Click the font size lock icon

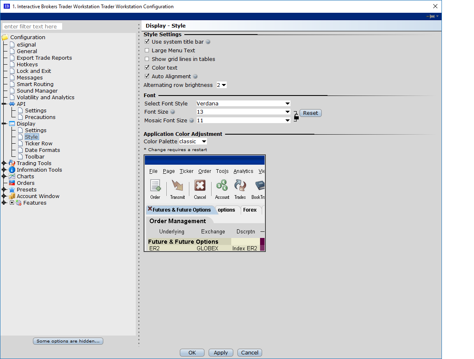(x=296, y=116)
